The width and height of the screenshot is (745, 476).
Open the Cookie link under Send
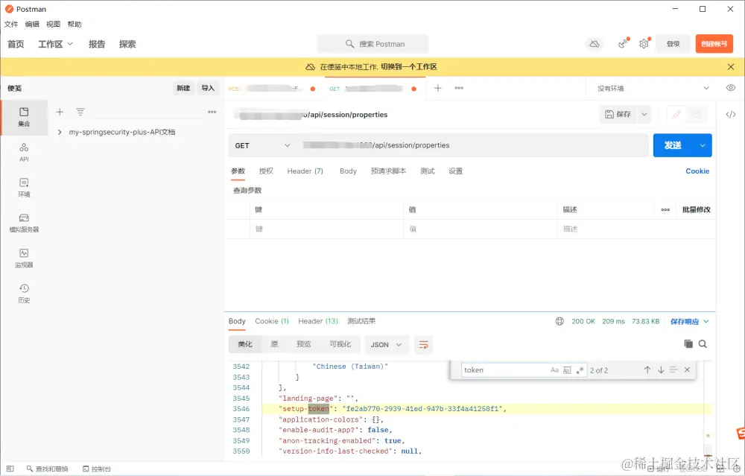pos(697,171)
